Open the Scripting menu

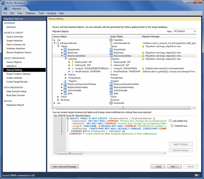[52, 13]
